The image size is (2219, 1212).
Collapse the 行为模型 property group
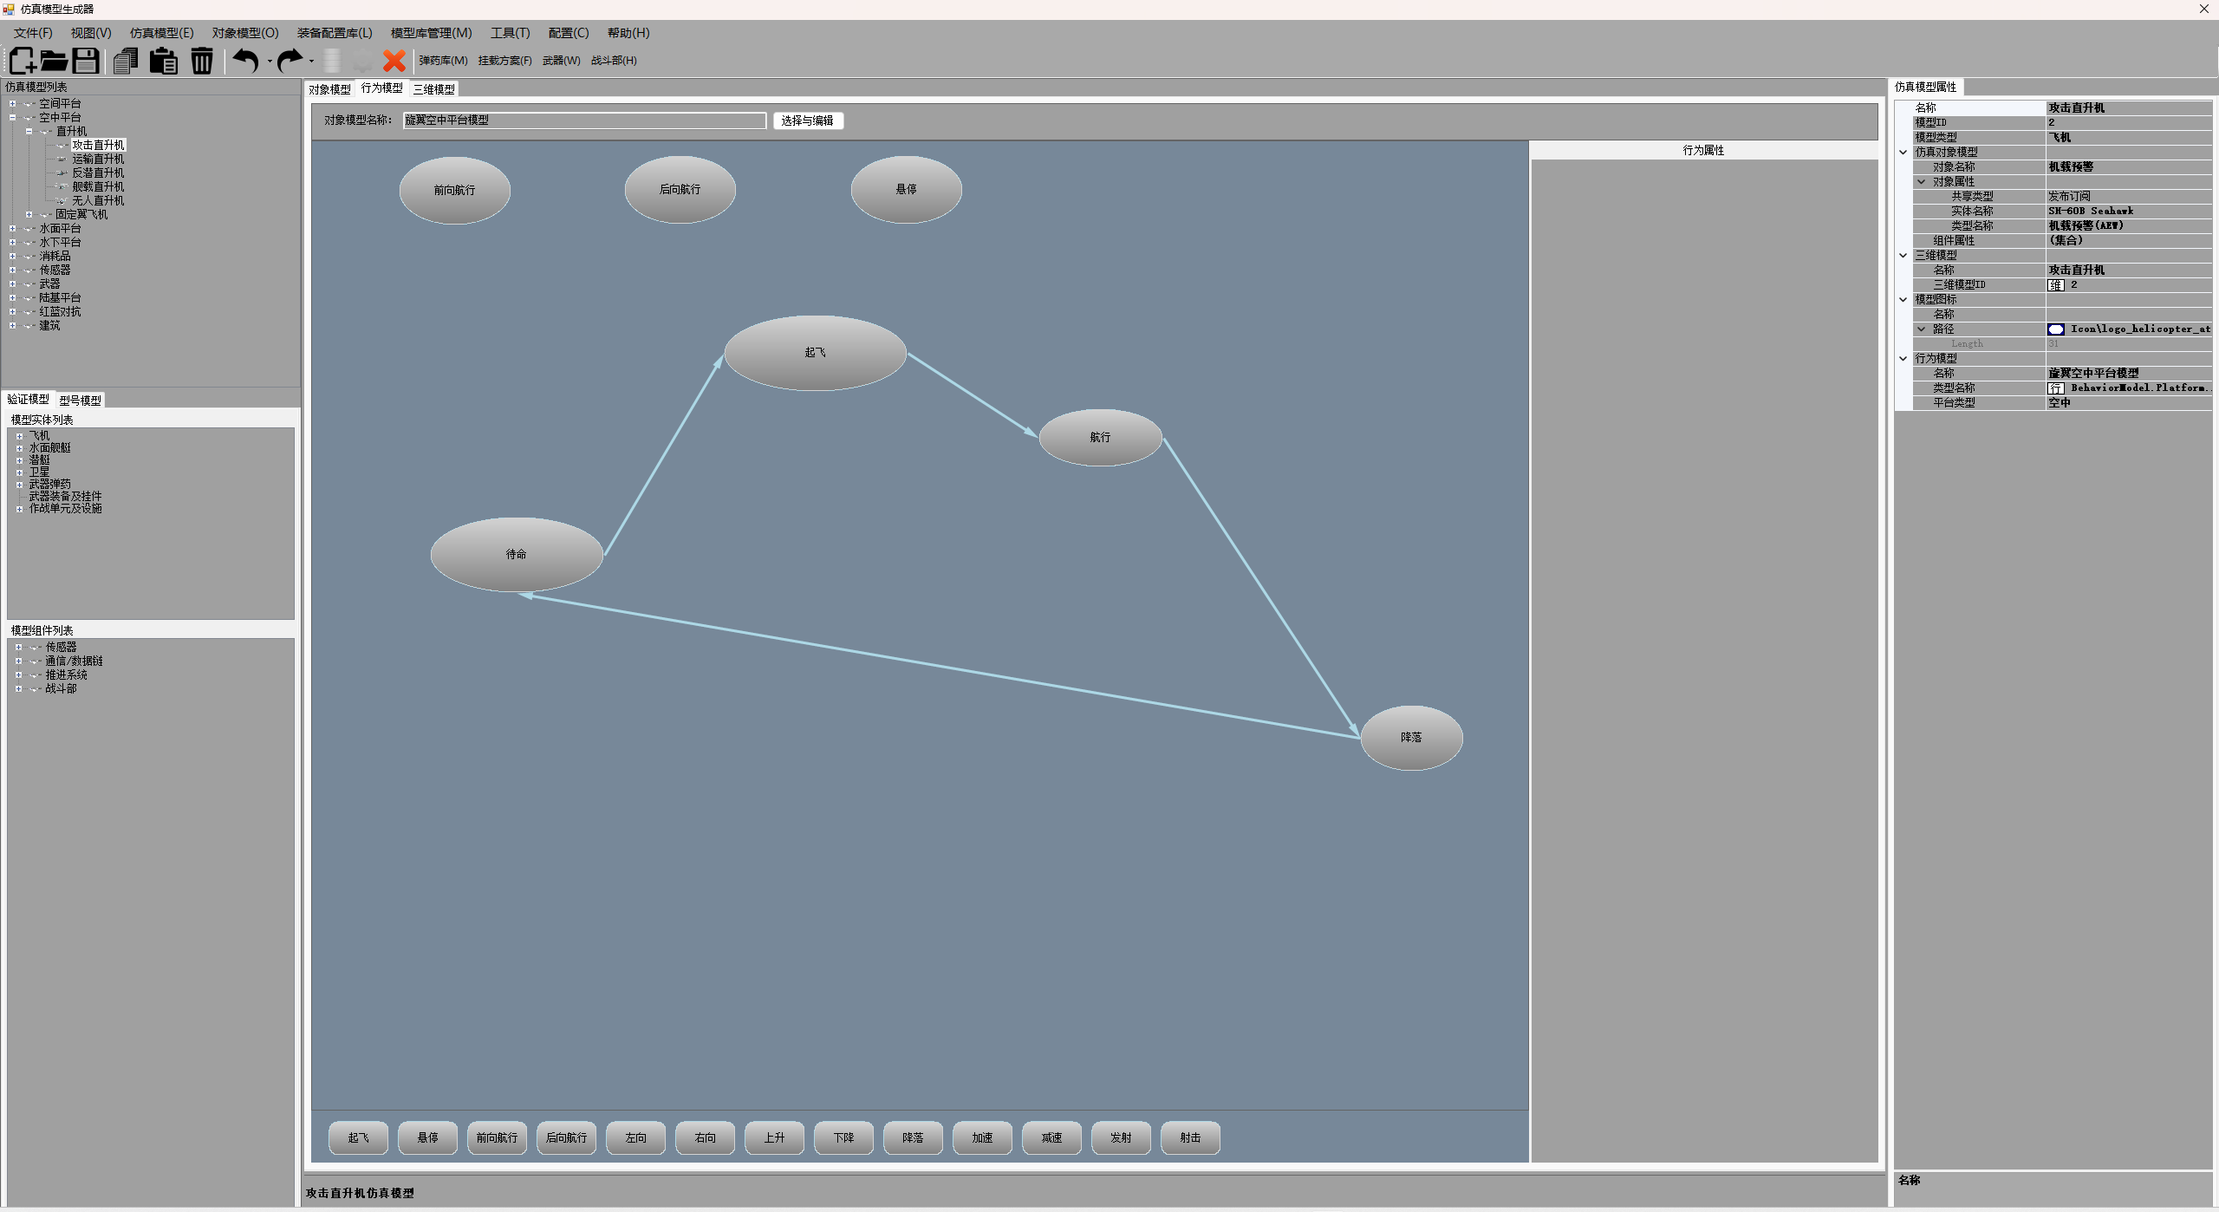pyautogui.click(x=1903, y=359)
